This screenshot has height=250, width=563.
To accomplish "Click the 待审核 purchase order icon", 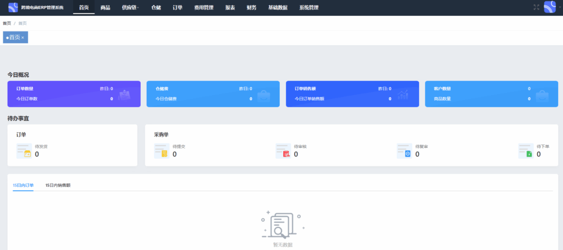I will [x=283, y=151].
